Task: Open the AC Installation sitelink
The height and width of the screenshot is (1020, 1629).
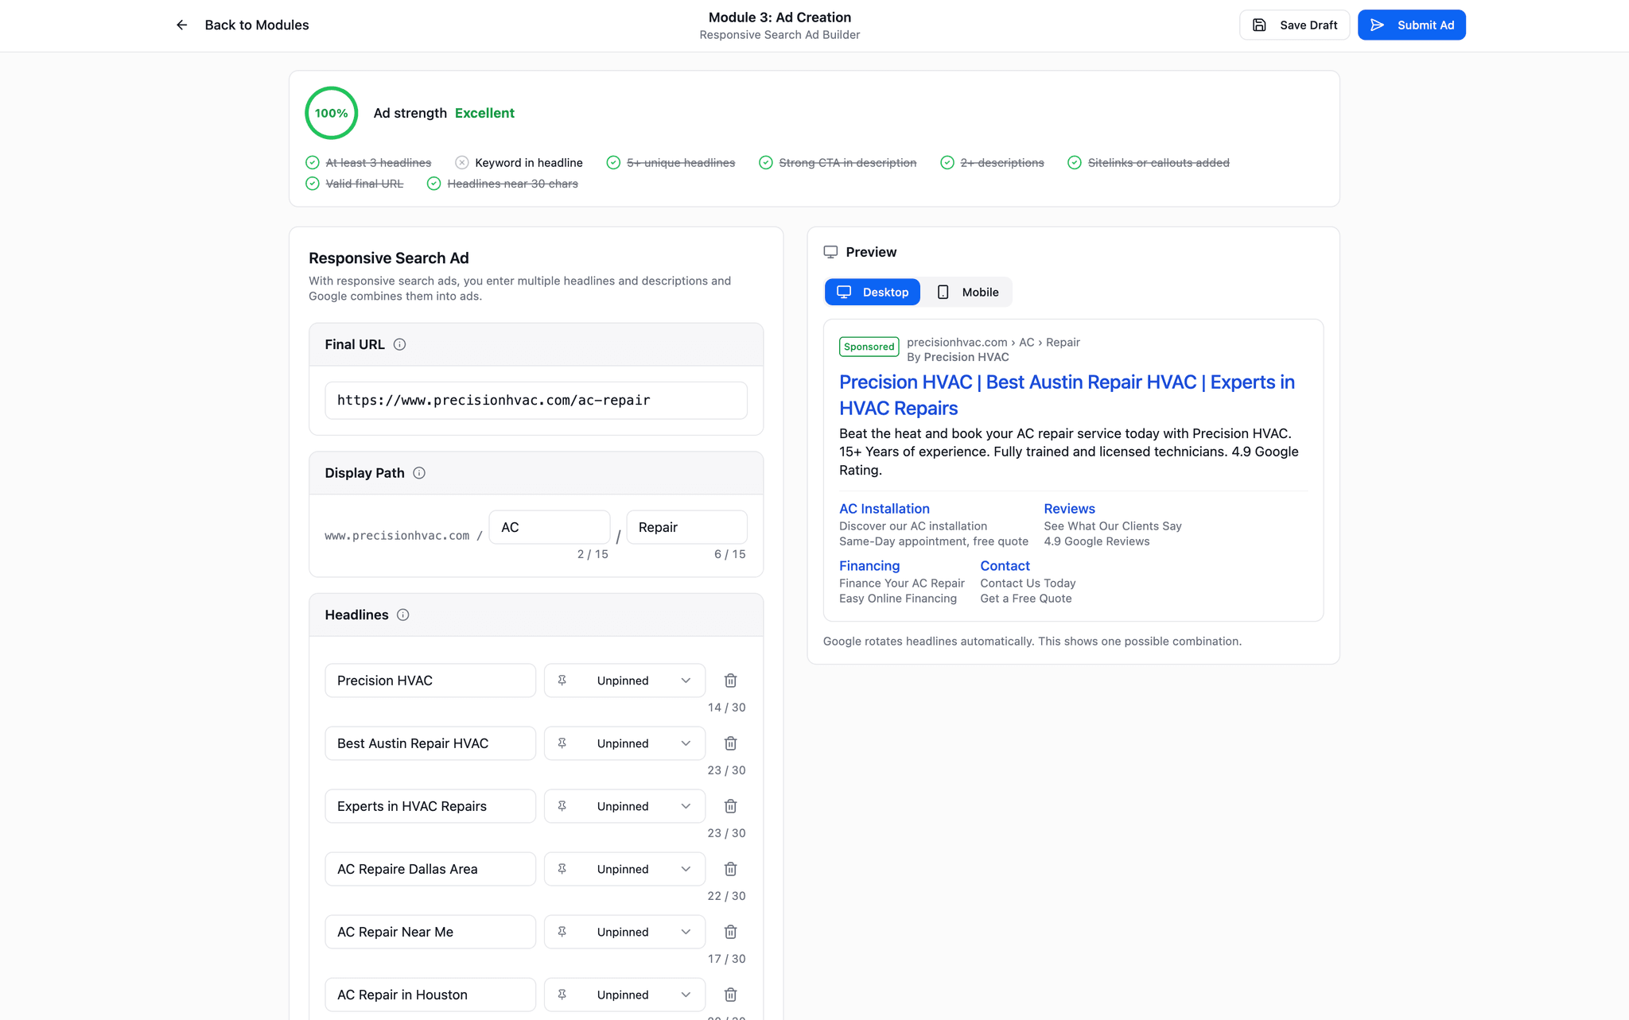Action: [884, 509]
